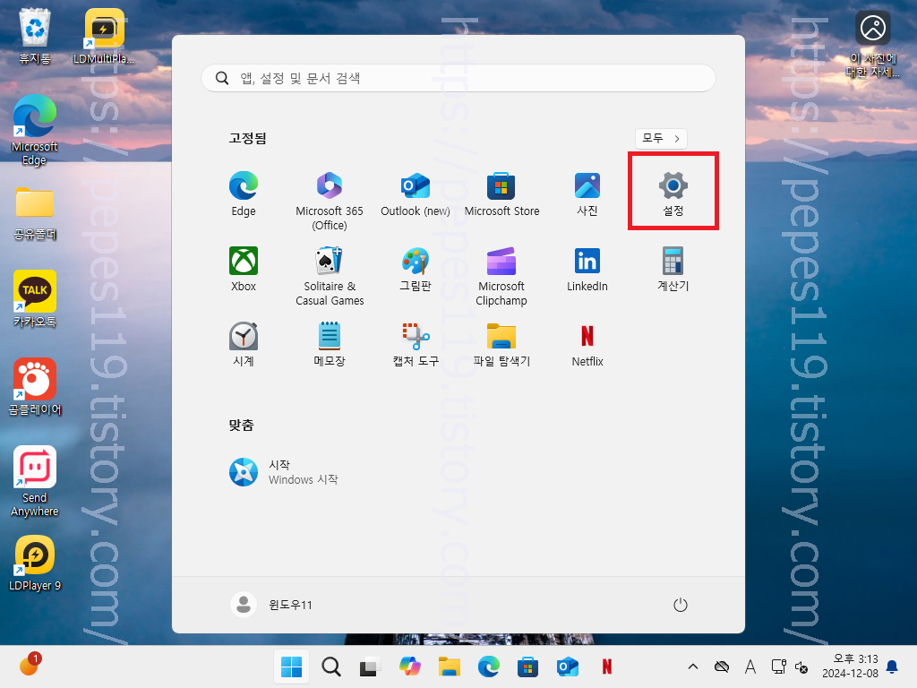The image size is (917, 688).
Task: Open the 사진 (Photos) app
Action: point(587,194)
